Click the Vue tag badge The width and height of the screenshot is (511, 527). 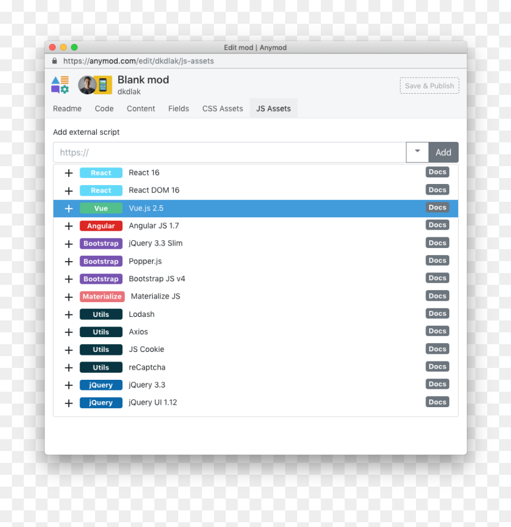(x=101, y=208)
